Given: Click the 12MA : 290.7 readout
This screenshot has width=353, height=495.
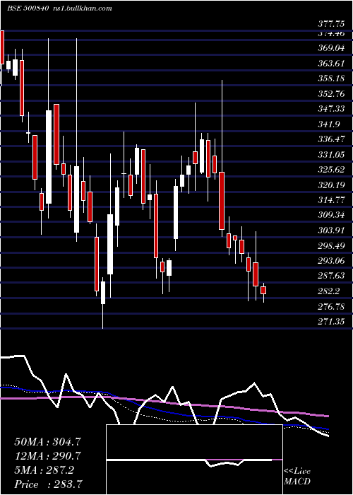Looking at the screenshot, I should (x=47, y=456).
